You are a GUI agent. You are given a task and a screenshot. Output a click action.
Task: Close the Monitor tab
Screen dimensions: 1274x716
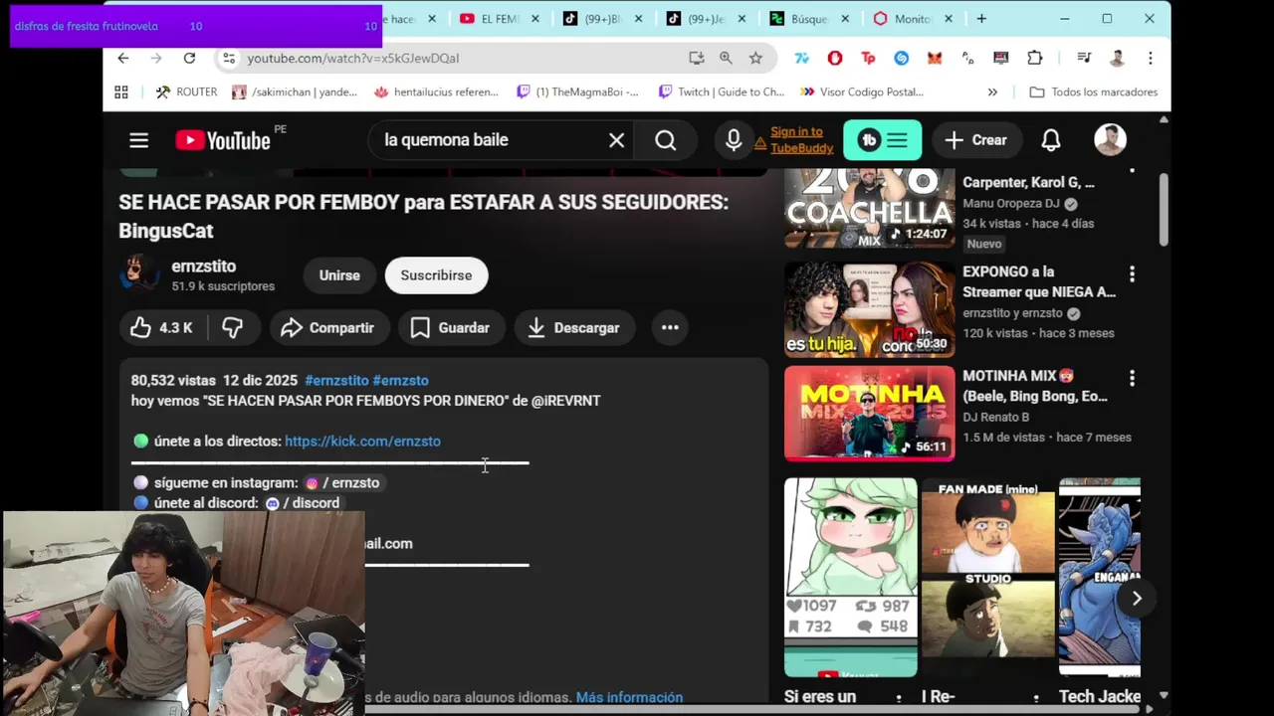(x=948, y=19)
